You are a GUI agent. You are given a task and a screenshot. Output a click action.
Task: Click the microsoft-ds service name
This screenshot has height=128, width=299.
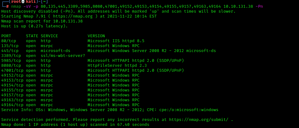[x=56, y=51]
